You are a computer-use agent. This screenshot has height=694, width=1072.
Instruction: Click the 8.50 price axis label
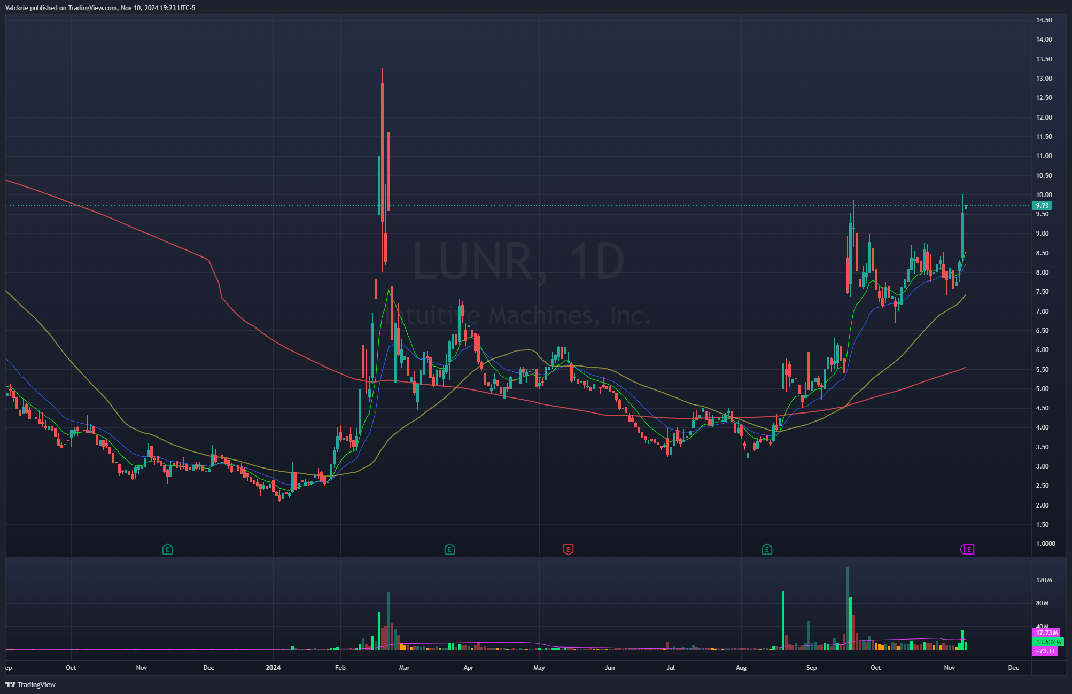(x=1042, y=253)
